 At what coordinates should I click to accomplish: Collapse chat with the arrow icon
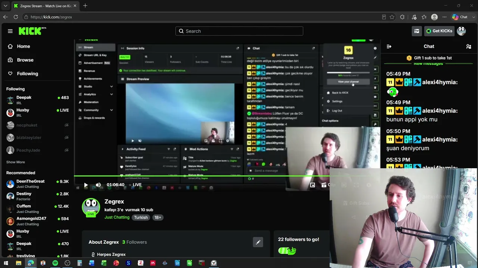(389, 47)
